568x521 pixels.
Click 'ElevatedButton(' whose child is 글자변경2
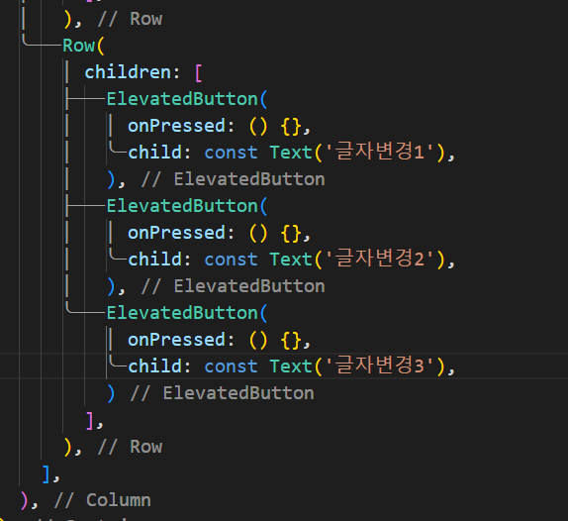187,206
